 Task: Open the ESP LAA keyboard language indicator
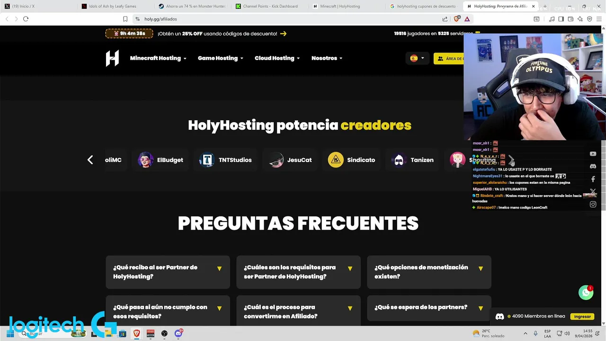[547, 333]
